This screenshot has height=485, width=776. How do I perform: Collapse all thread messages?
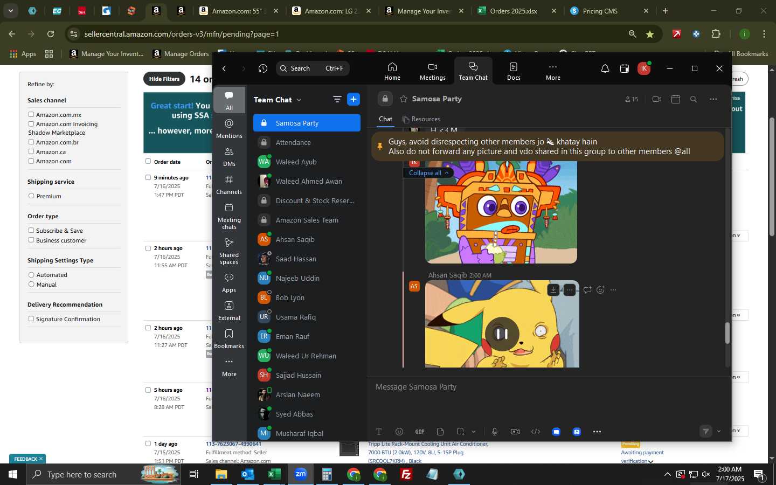tap(428, 173)
